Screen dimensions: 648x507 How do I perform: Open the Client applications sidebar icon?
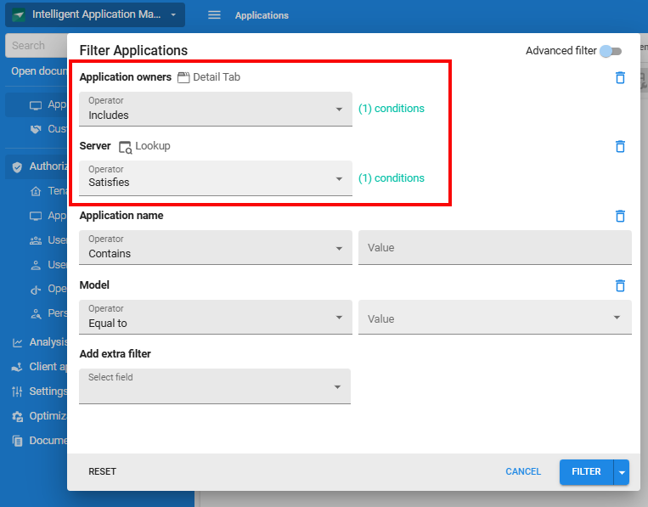point(17,367)
